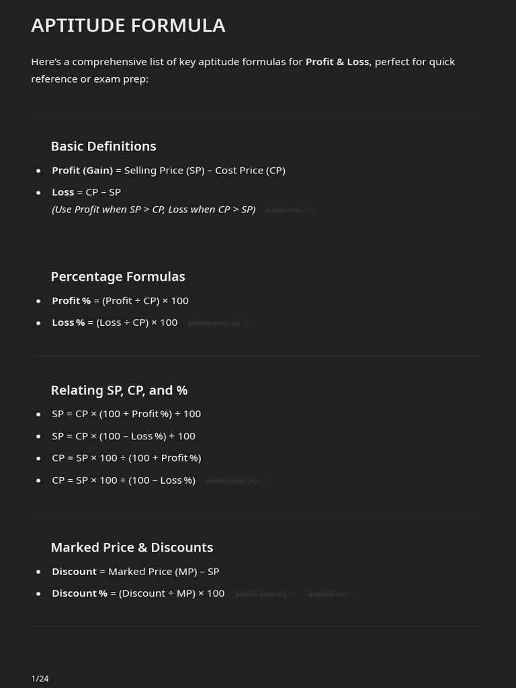Image resolution: width=516 pixels, height=688 pixels.
Task: Click the bold Loss % term
Action: [x=69, y=322]
